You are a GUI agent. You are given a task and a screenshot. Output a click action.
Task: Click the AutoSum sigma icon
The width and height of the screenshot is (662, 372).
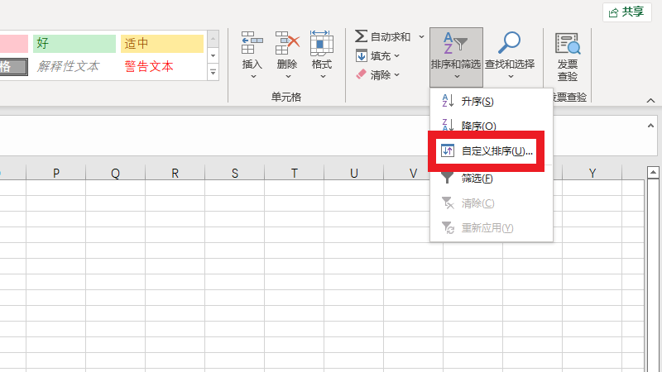pyautogui.click(x=362, y=36)
